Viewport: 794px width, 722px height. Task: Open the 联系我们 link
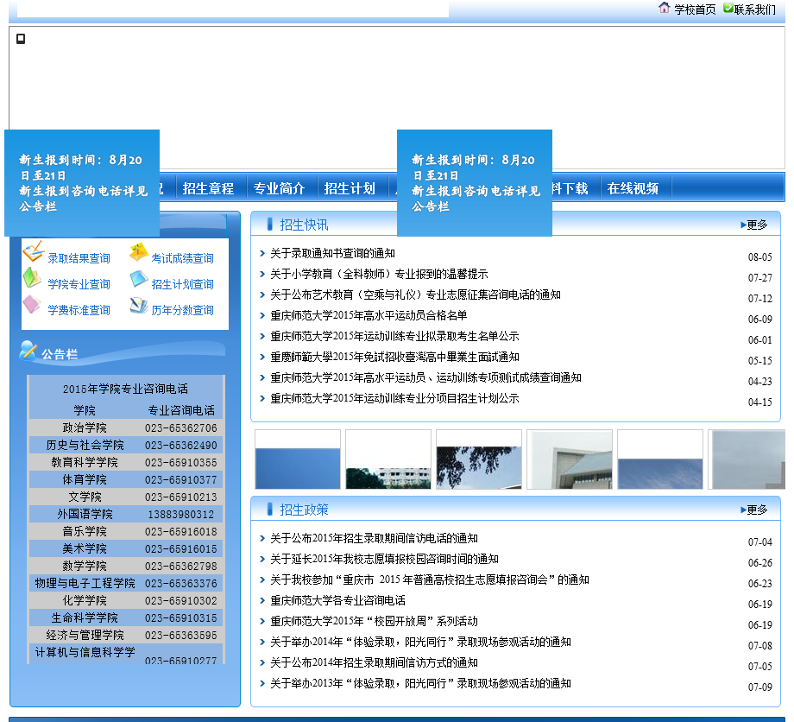[x=754, y=9]
